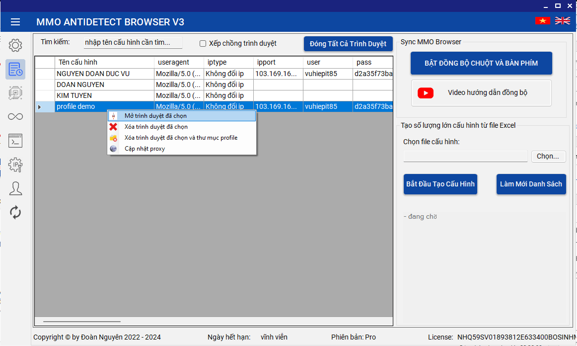Click the vĩnh viễn expiry value
The image size is (577, 346).
(274, 337)
